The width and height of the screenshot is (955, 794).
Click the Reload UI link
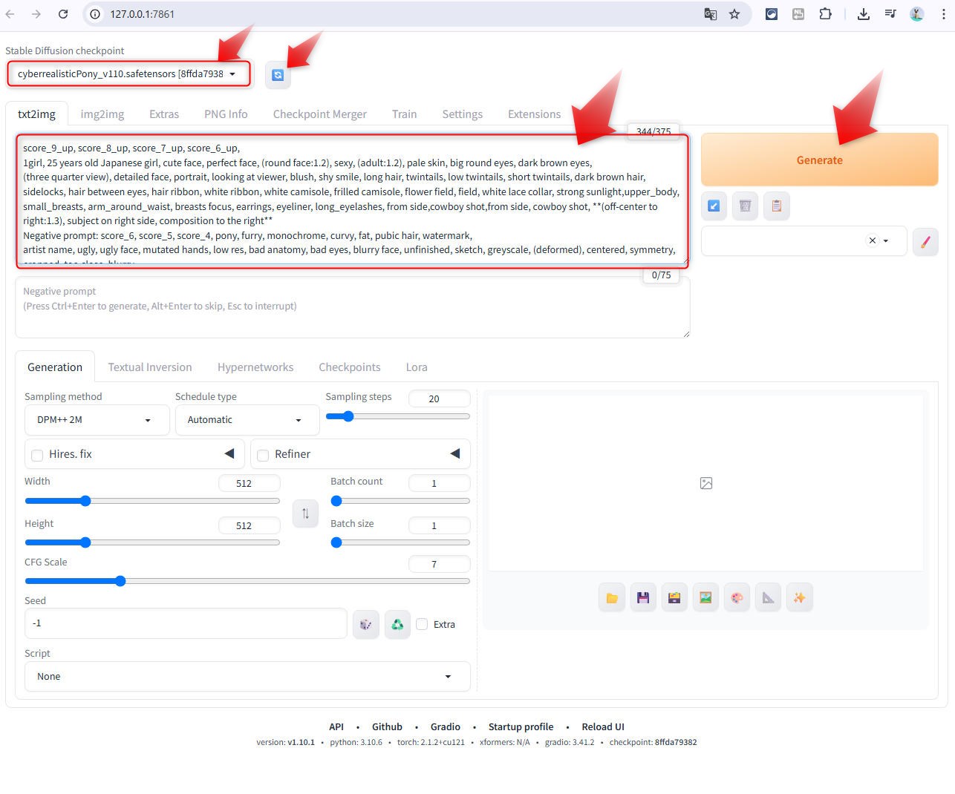(x=602, y=727)
